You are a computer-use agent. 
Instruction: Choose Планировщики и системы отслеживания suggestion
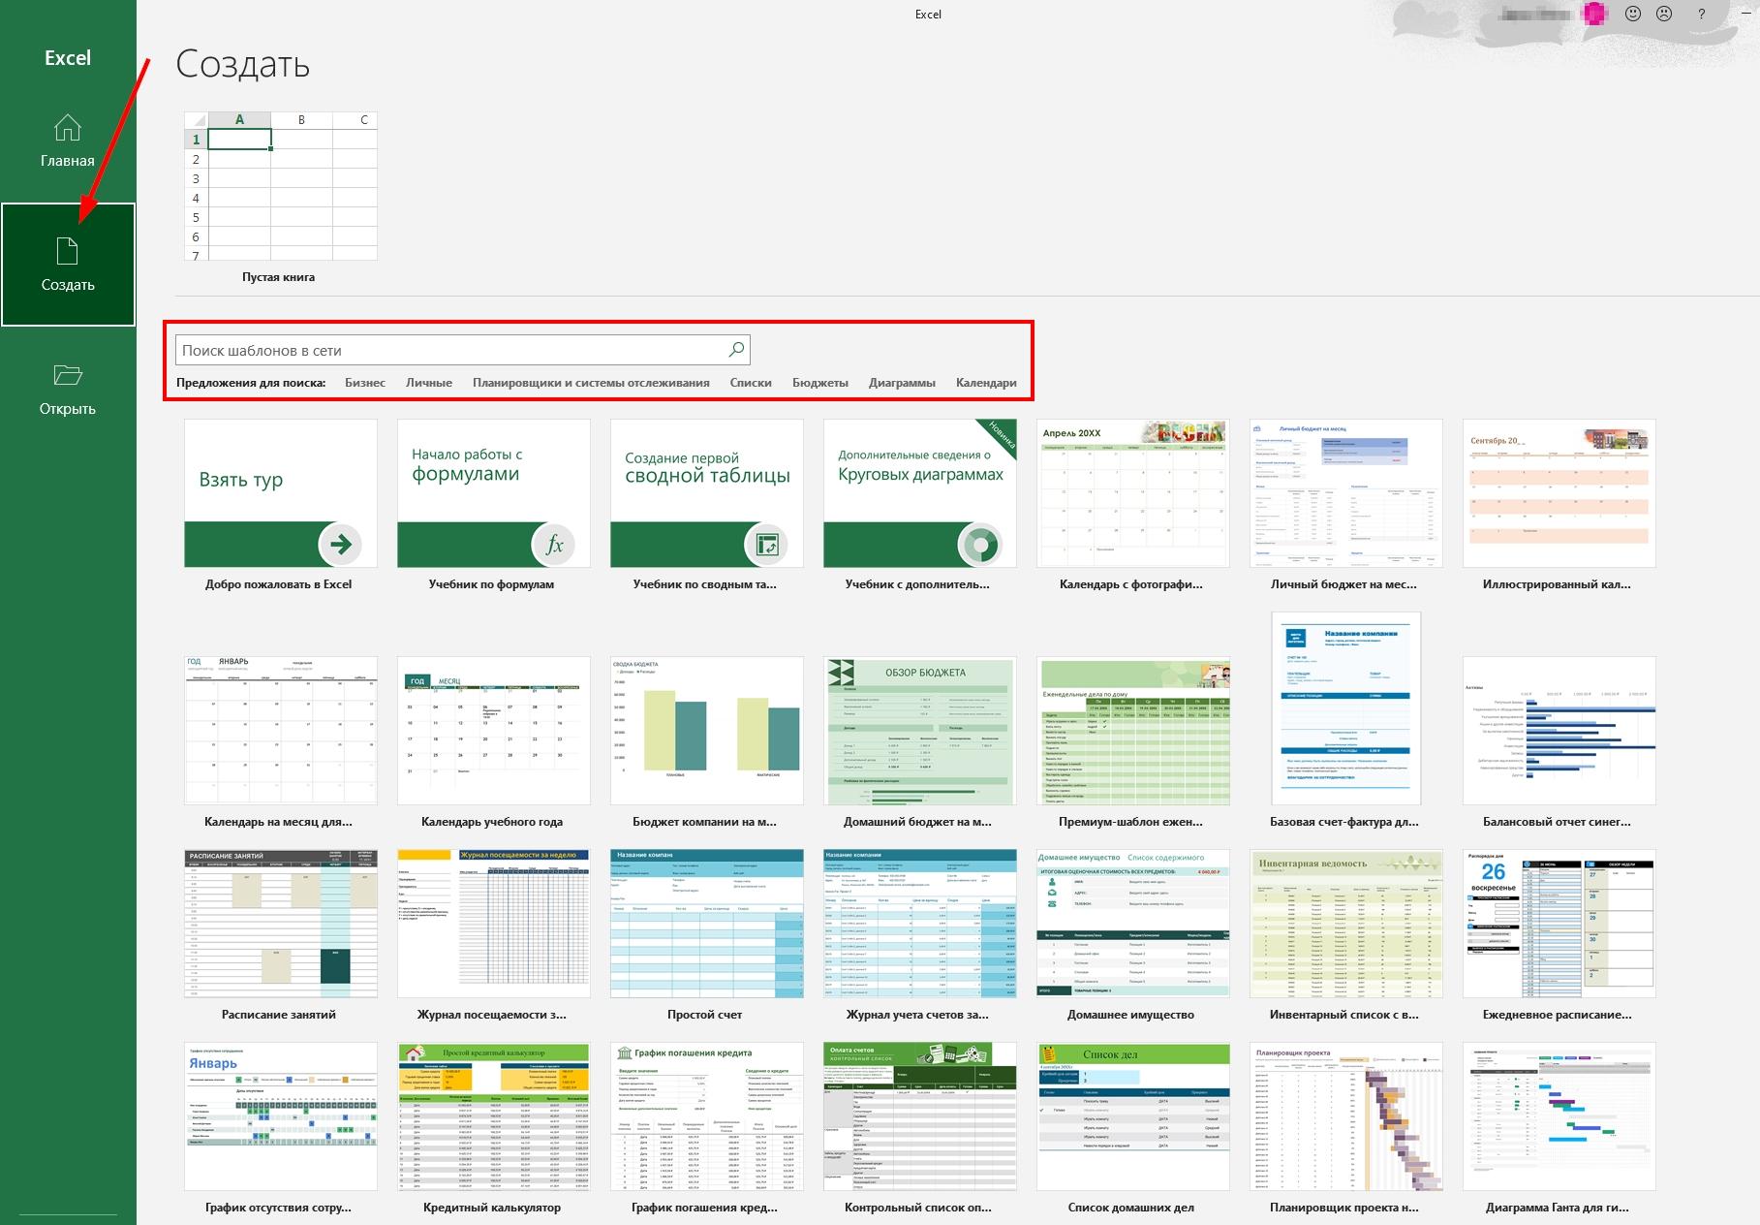[x=591, y=383]
